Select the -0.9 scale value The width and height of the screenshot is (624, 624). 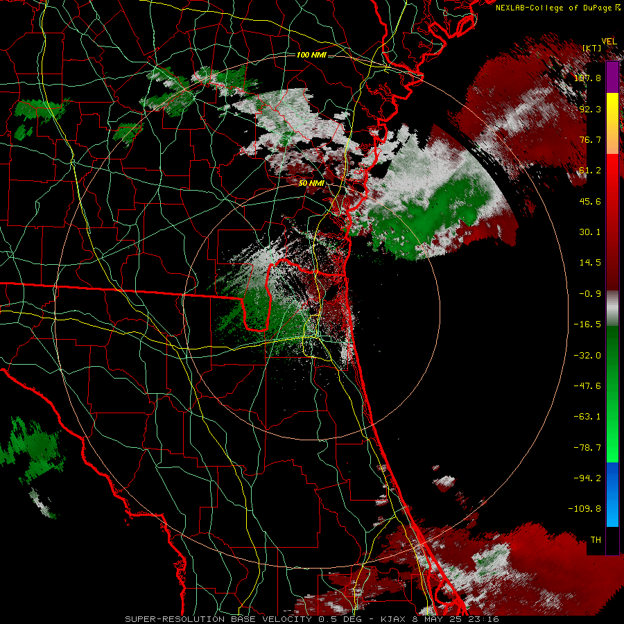pos(590,294)
